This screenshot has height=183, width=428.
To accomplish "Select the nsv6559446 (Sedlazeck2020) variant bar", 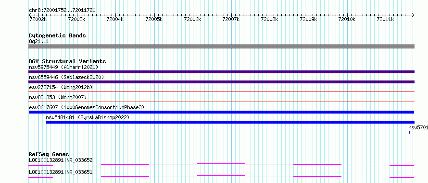I will [x=221, y=82].
